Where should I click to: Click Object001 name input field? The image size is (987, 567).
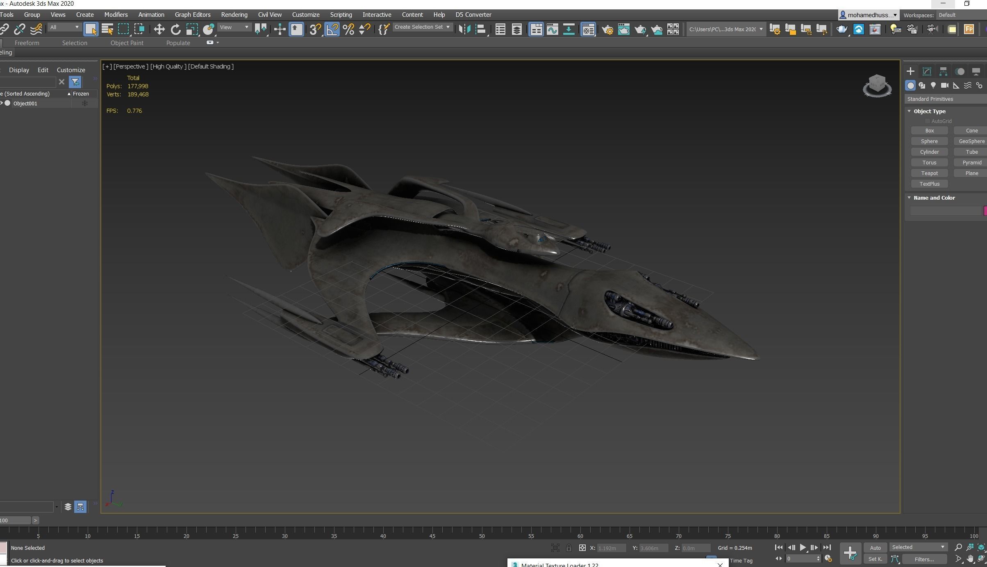click(x=946, y=211)
